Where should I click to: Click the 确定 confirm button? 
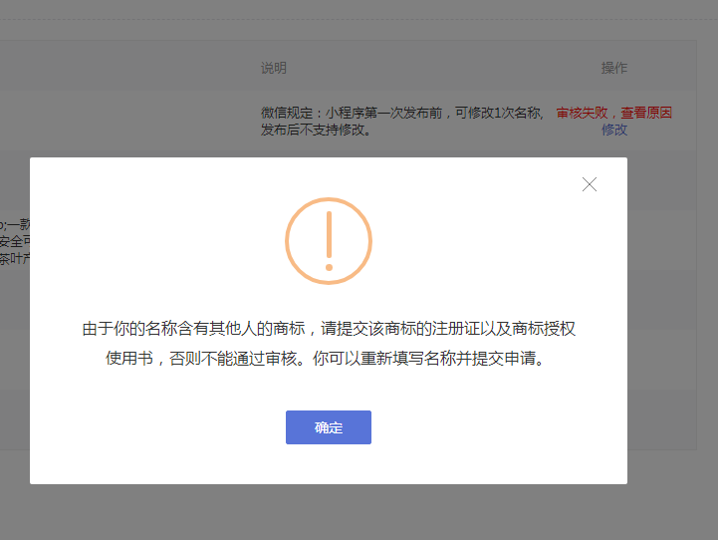(329, 427)
